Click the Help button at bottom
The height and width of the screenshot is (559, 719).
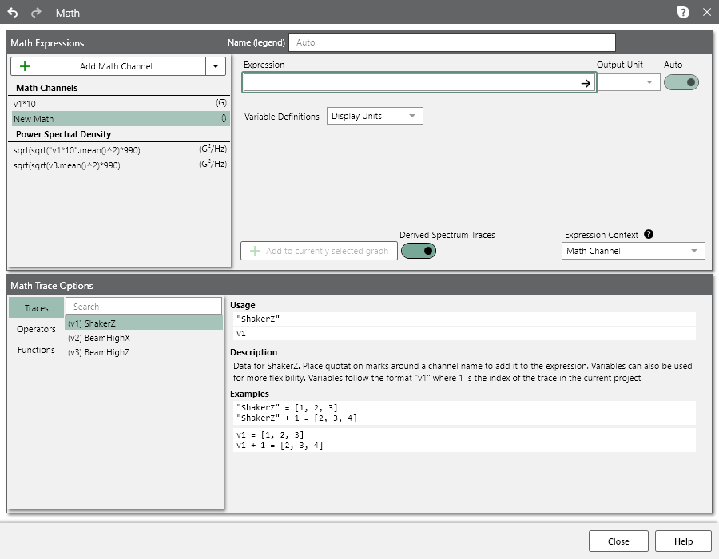683,541
